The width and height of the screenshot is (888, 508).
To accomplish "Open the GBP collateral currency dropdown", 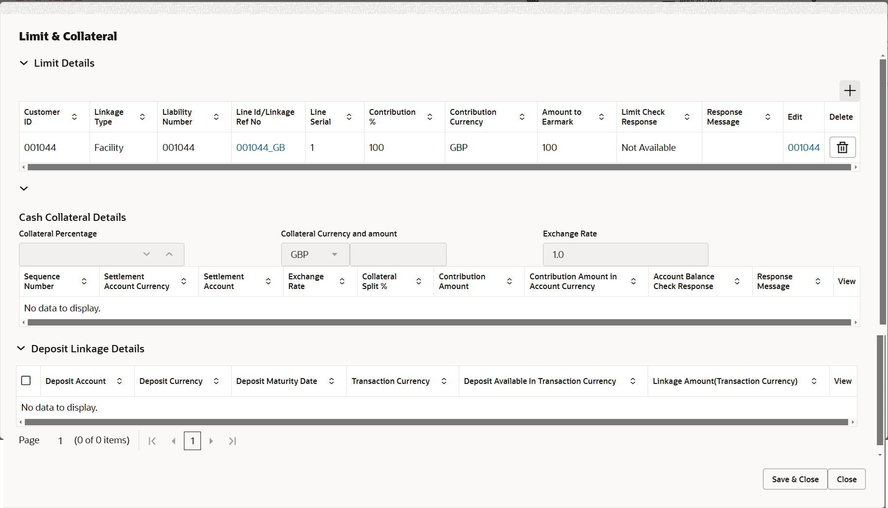I will pos(334,254).
